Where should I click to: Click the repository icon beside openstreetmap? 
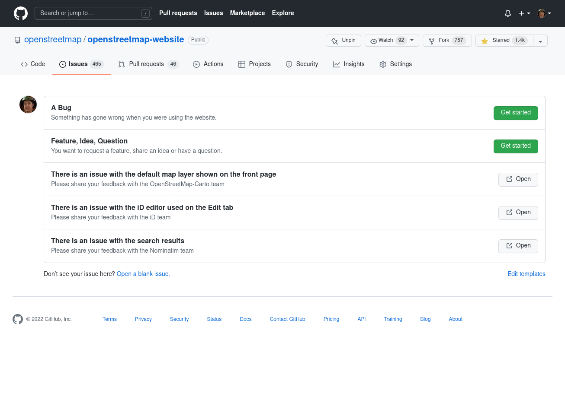17,40
